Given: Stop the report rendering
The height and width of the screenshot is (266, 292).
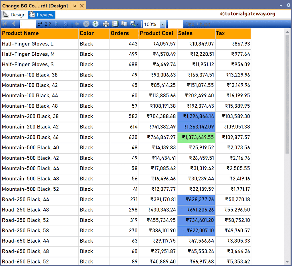Looking at the screenshot, I should 86,24.
